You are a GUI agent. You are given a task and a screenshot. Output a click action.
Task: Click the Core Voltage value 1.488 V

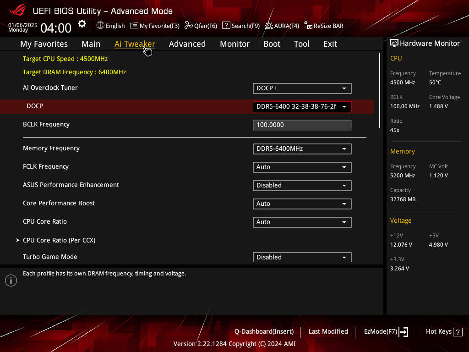438,106
